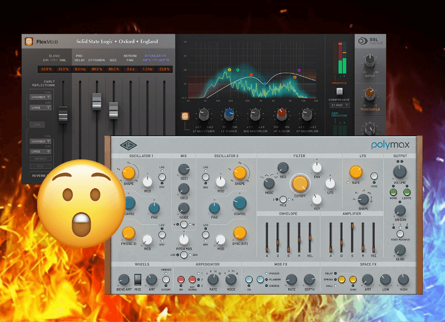Click the Arpeggiator Mode knob
Viewport: 445px width, 322px height.
pos(231,279)
